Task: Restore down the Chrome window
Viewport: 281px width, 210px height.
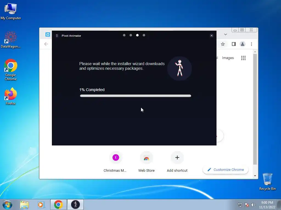Action: pyautogui.click(x=242, y=30)
